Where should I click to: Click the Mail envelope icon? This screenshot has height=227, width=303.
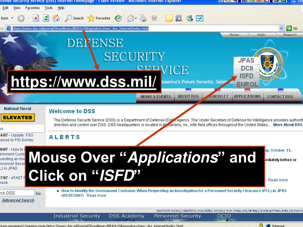point(130,18)
